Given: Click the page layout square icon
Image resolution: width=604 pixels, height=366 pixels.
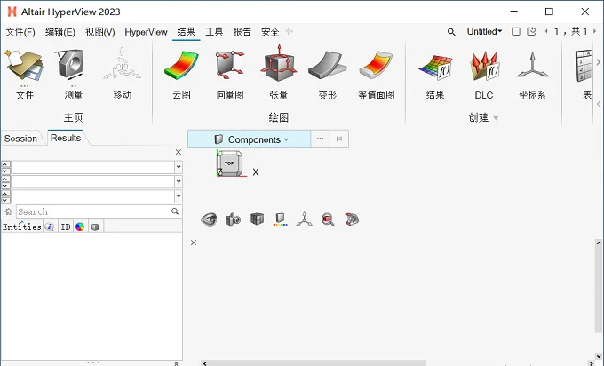Looking at the screenshot, I should tap(516, 32).
